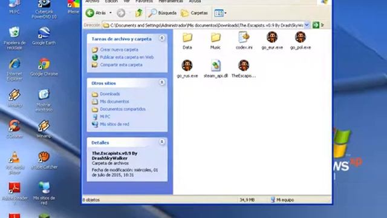Click the forward navigation arrow
The width and height of the screenshot is (387, 218).
coord(121,13)
